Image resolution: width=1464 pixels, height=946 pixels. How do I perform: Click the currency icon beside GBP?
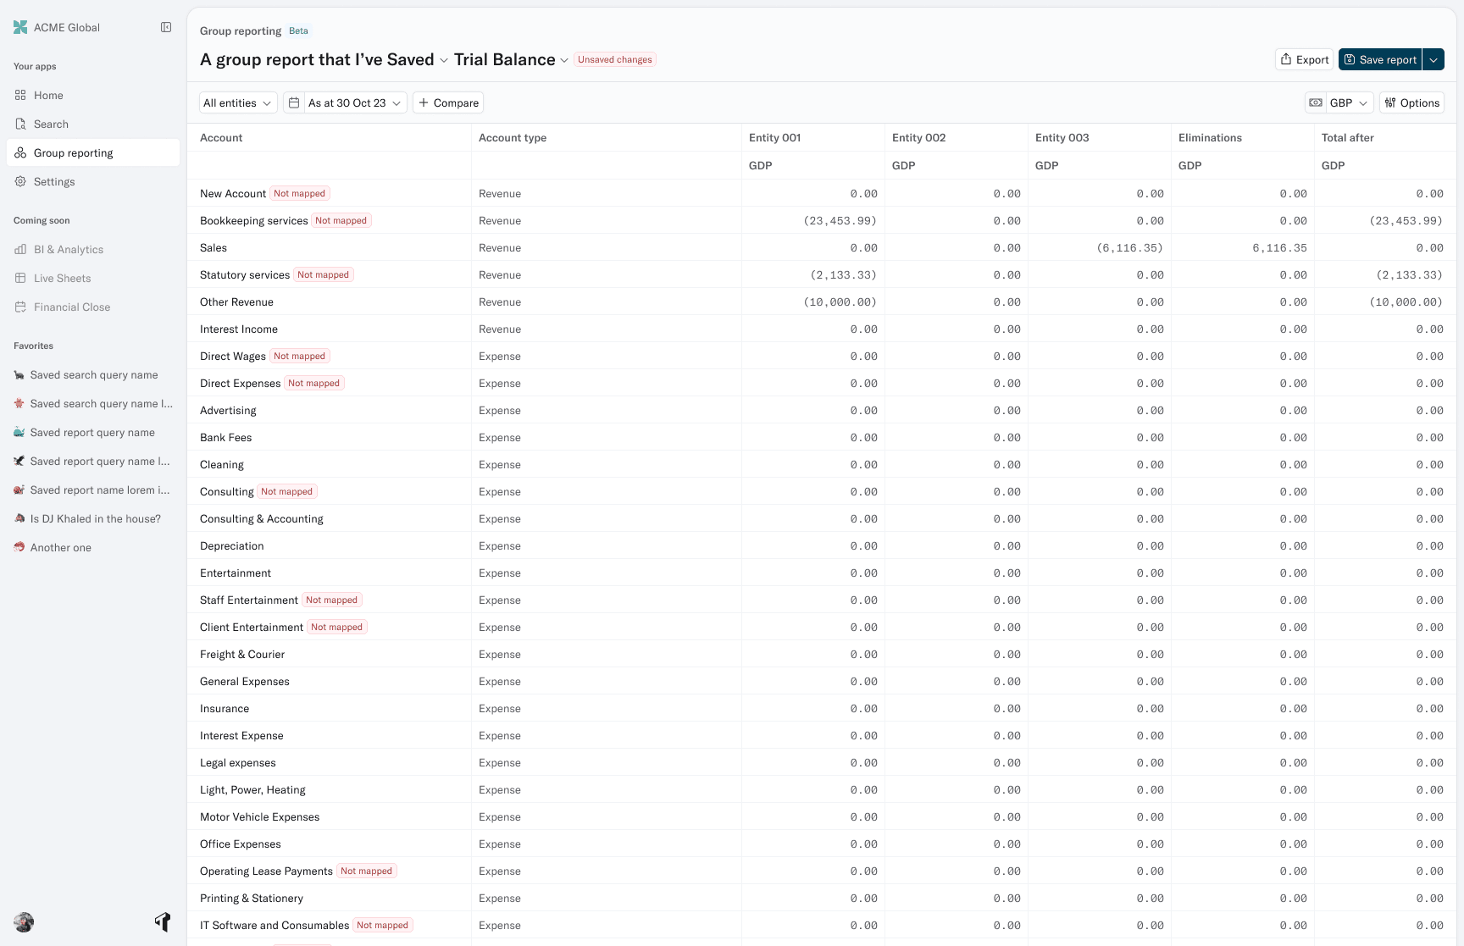1316,102
